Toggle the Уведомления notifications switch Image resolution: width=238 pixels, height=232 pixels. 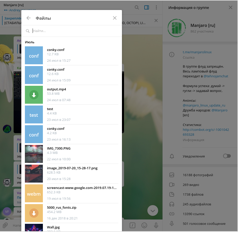tap(227, 156)
